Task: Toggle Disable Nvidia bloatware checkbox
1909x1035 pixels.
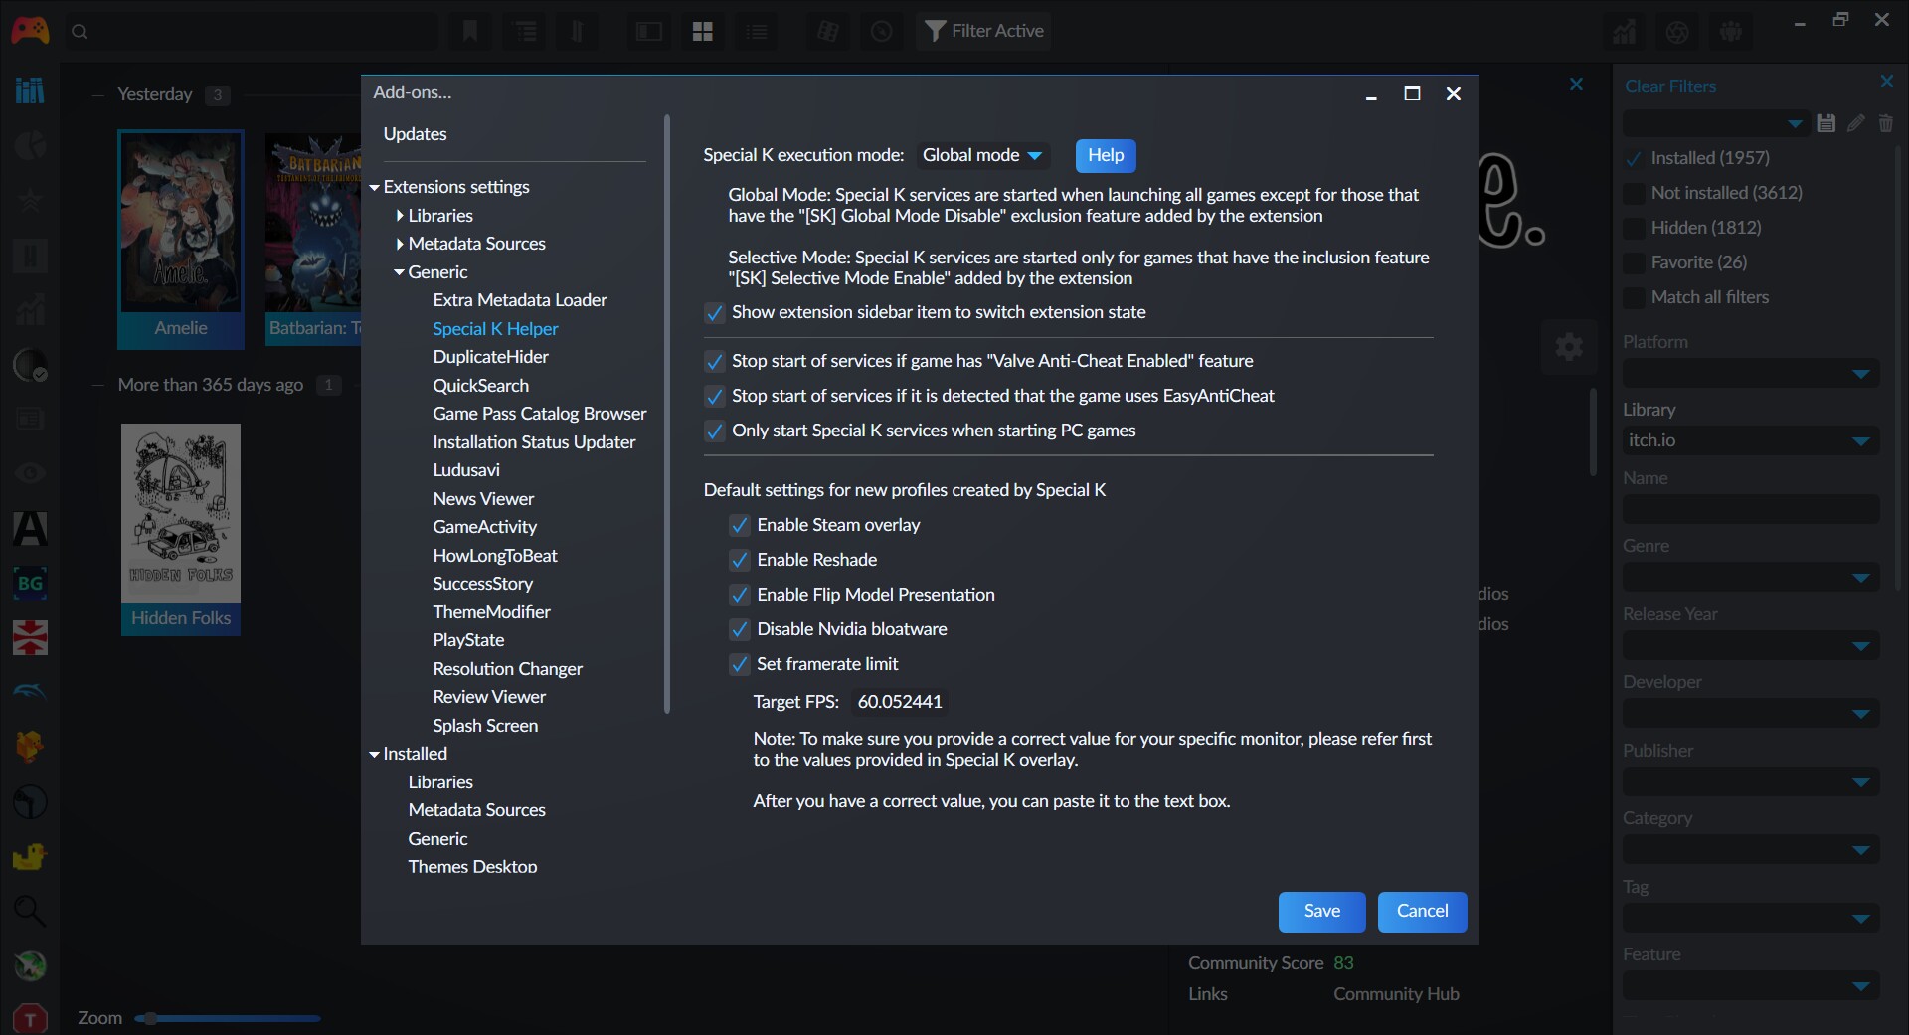Action: coord(739,630)
